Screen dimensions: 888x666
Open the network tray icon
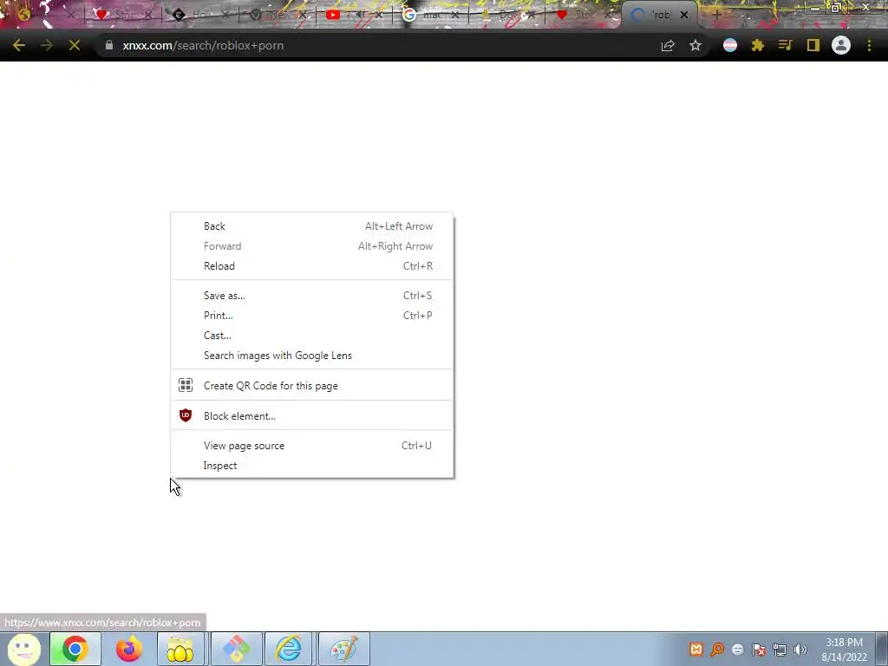pyautogui.click(x=780, y=650)
